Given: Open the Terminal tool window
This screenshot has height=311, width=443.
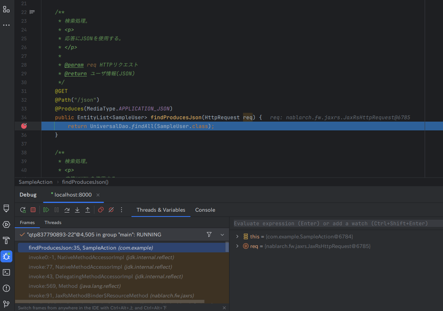Looking at the screenshot, I should click(x=6, y=272).
